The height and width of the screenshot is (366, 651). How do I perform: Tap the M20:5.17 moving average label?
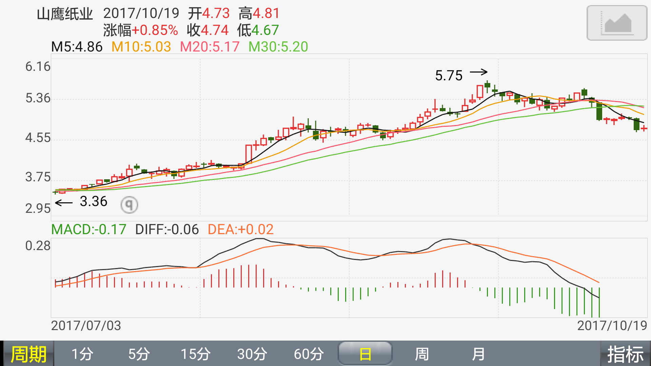[x=210, y=47]
